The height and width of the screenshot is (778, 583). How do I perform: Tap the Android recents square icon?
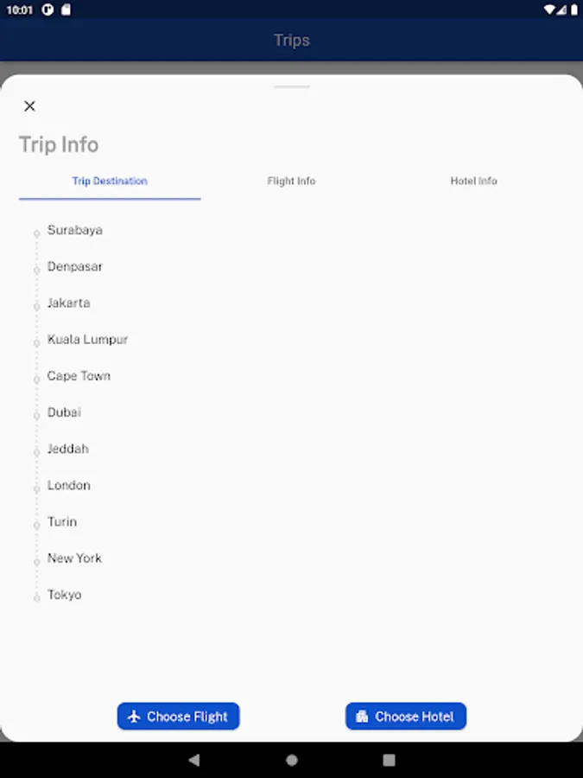click(x=390, y=760)
